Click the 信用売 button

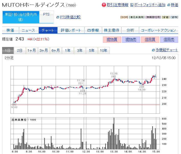(x=169, y=40)
